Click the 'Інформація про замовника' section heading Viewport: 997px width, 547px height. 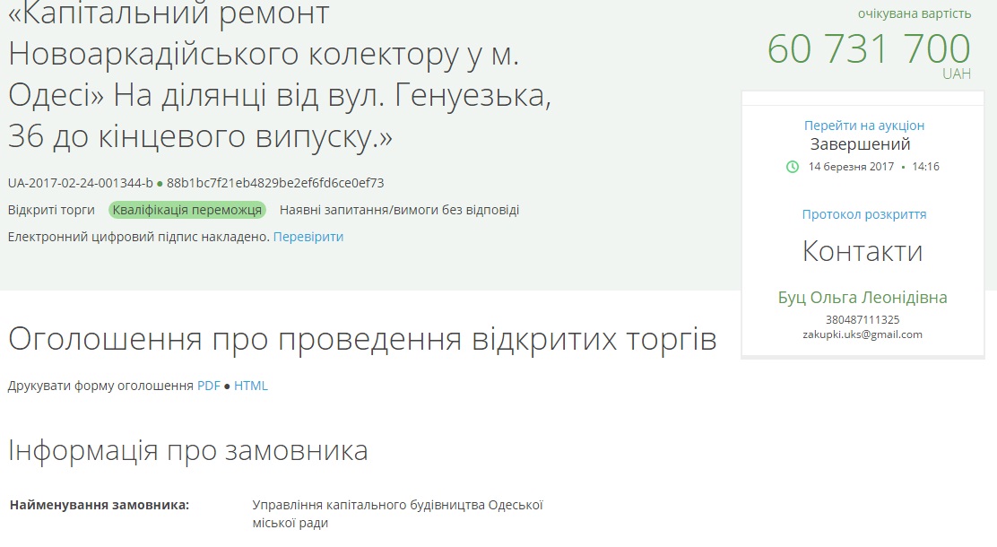(x=188, y=450)
